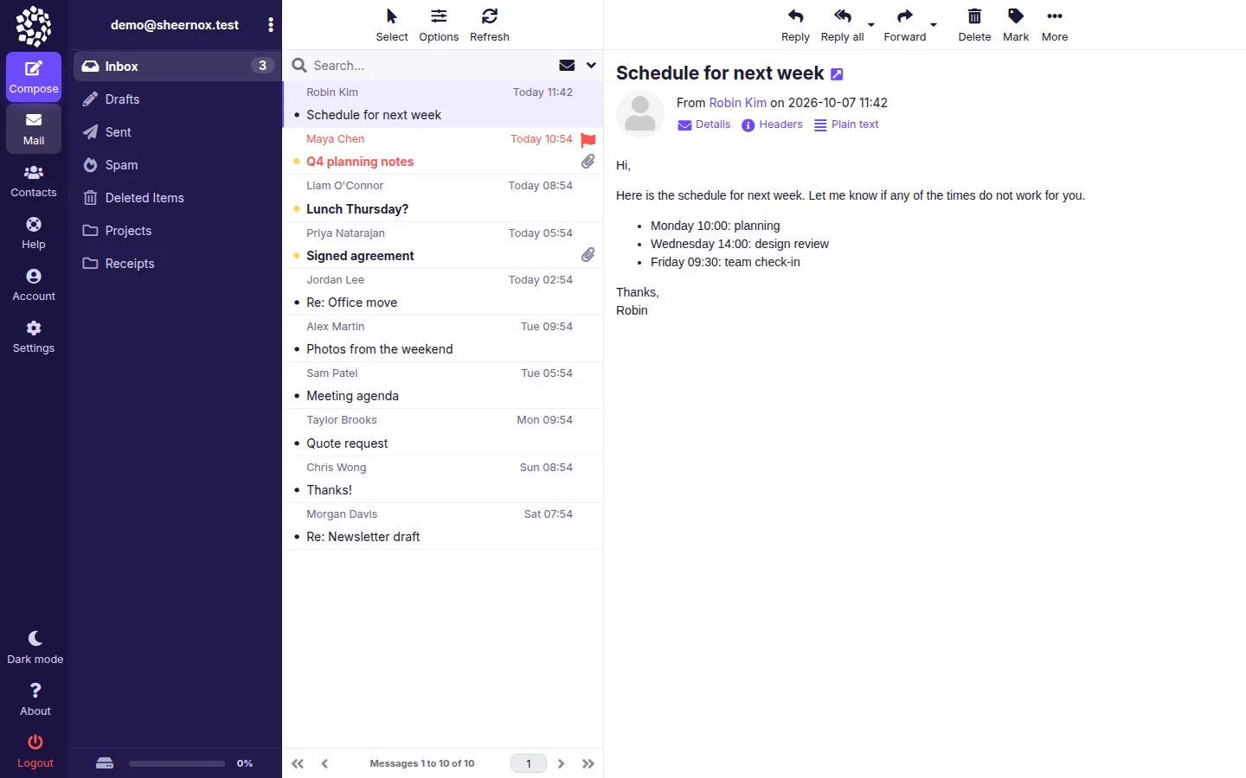Viewport: 1246px width, 778px height.
Task: Open the Mark tag menu
Action: (x=1016, y=25)
